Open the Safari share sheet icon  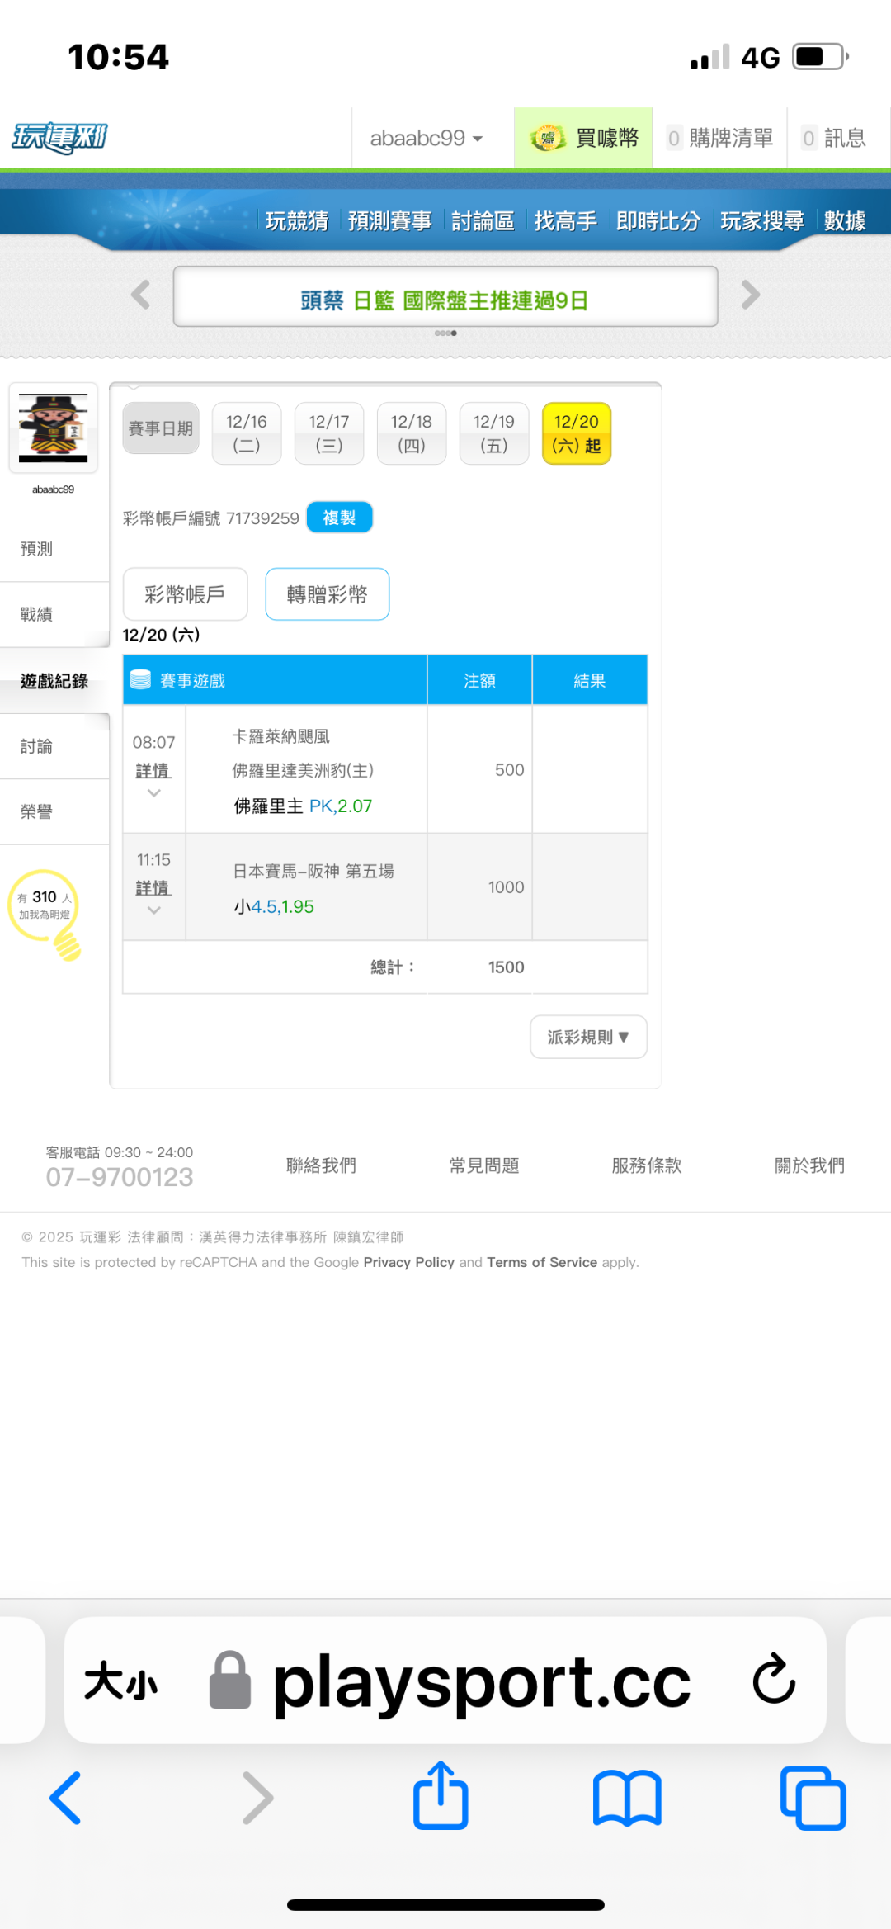pos(441,1795)
